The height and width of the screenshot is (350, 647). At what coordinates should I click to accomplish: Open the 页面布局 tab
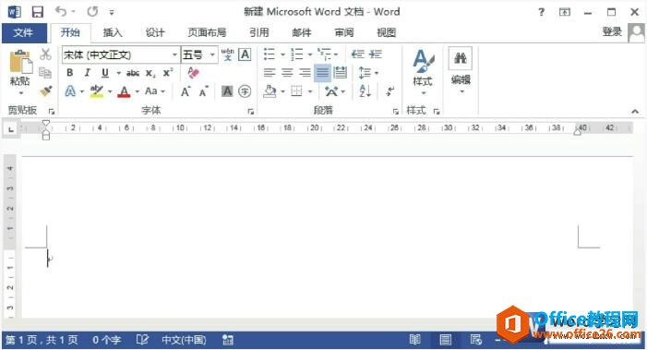pos(207,32)
